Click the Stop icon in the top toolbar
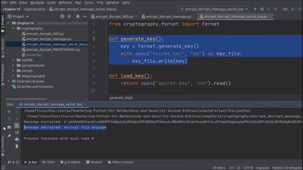Screen dimensions: 303x170 [x=276, y=9]
